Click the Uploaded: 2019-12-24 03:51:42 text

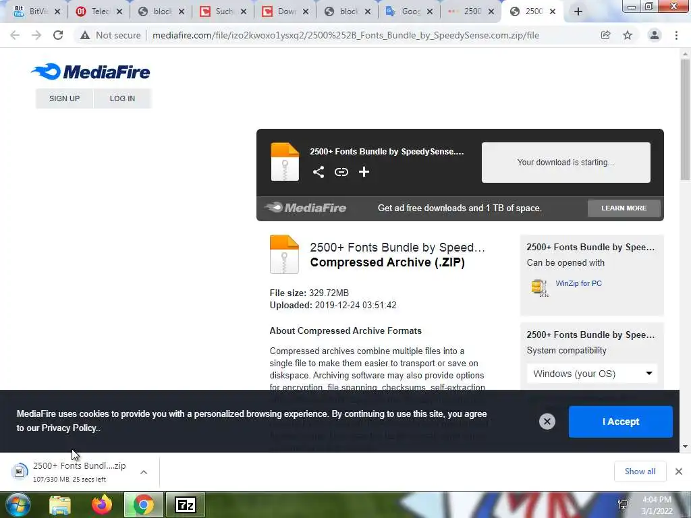(333, 305)
